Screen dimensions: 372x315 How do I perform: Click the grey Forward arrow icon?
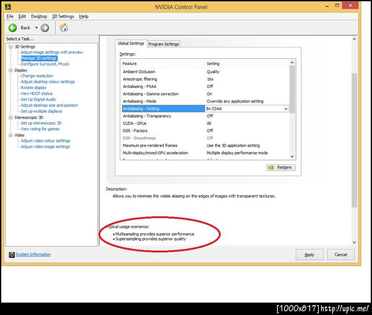pos(45,28)
